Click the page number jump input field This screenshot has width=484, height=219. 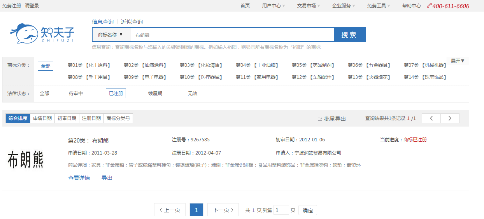281,210
